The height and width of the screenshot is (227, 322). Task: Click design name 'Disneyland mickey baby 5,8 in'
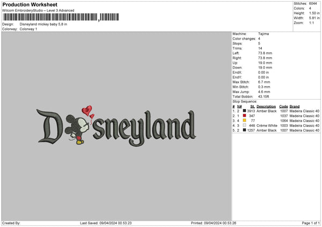[43, 24]
